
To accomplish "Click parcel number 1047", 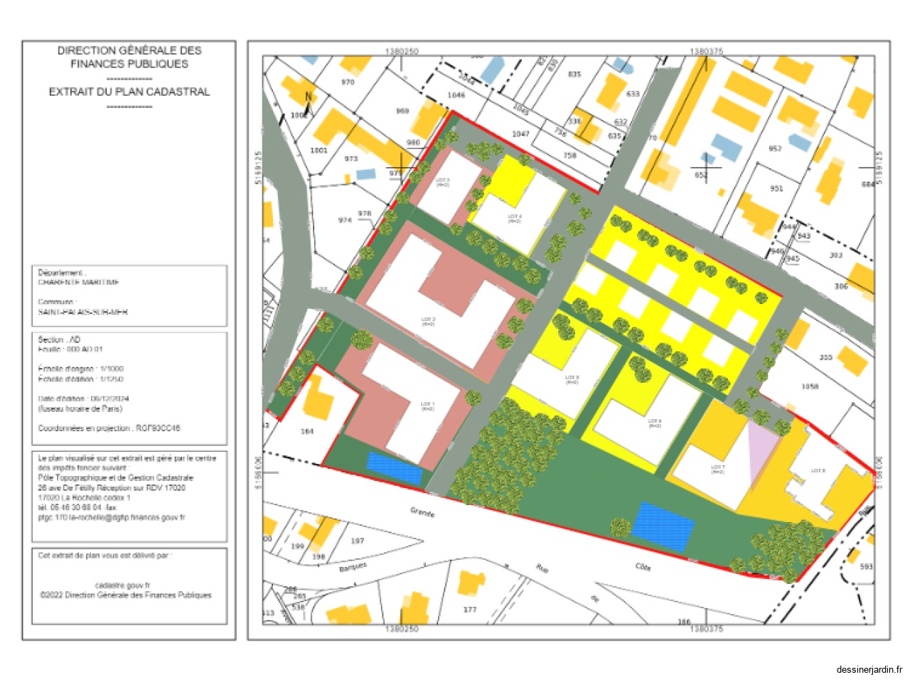I will coord(521,134).
